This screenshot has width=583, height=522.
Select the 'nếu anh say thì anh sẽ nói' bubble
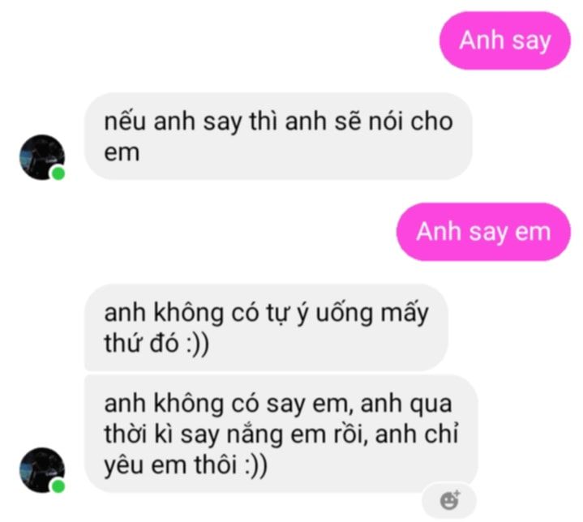pyautogui.click(x=278, y=136)
